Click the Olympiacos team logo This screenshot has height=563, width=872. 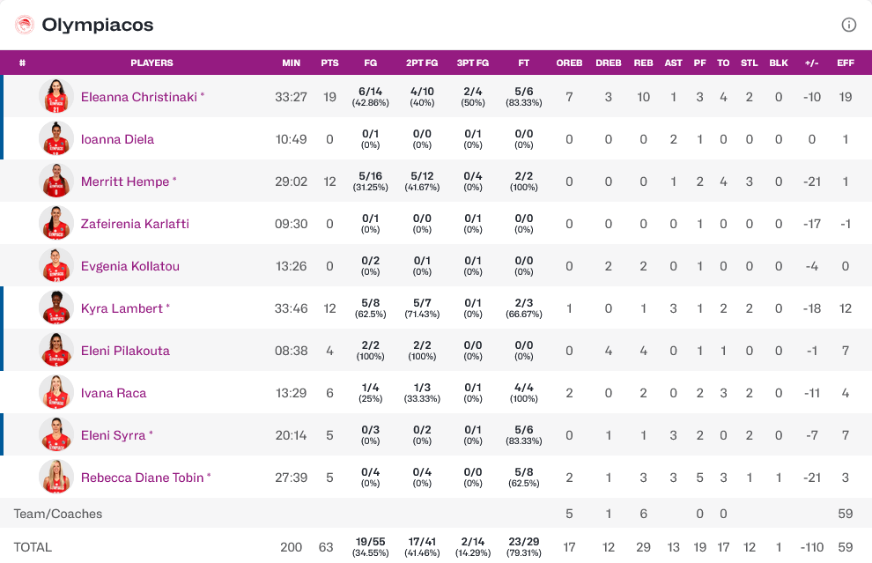[24, 25]
